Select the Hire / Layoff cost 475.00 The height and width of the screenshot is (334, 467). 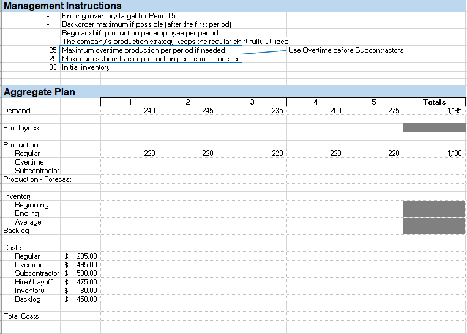[x=87, y=282]
